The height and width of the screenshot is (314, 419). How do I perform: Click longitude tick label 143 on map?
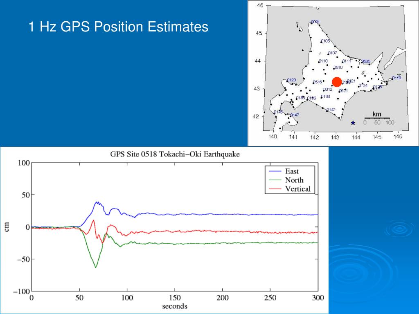point(335,137)
